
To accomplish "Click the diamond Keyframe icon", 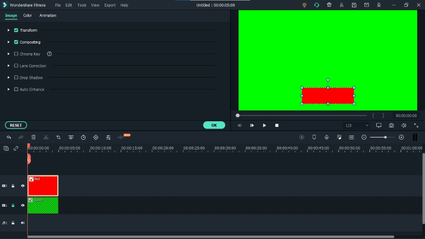I will 96,138.
